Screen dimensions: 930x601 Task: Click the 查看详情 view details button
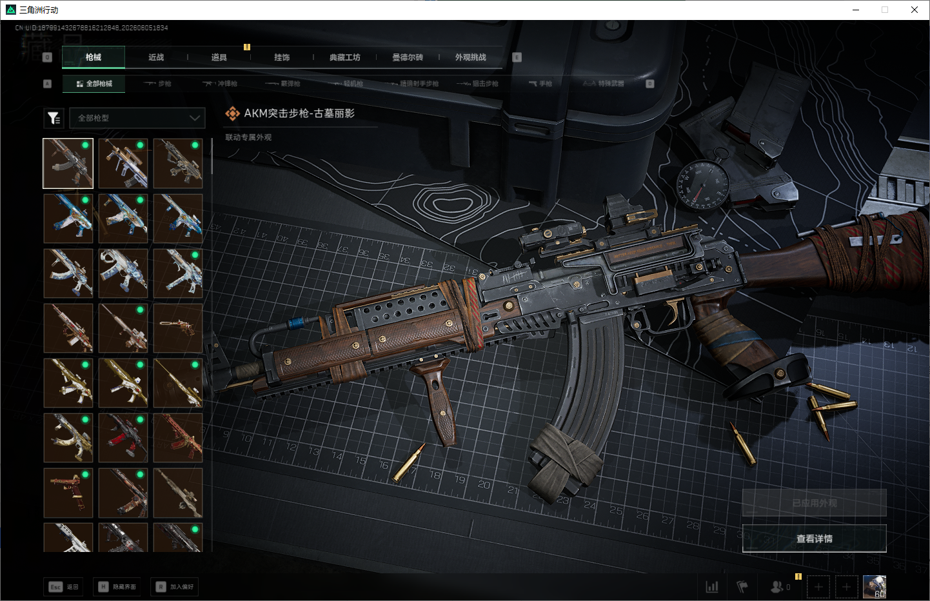click(x=815, y=538)
